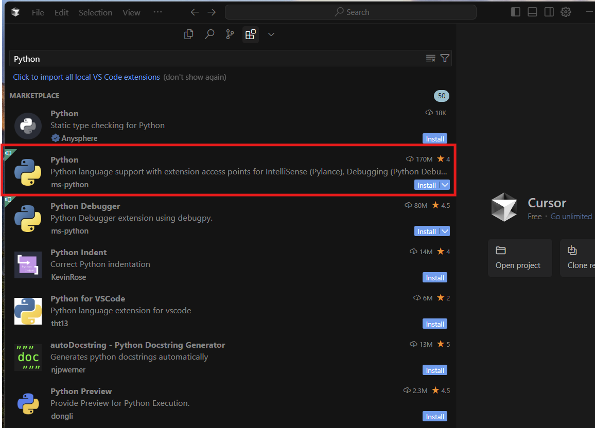This screenshot has height=428, width=595.
Task: Open autoDocstring - Python Docstring Generator title
Action: [x=138, y=345]
